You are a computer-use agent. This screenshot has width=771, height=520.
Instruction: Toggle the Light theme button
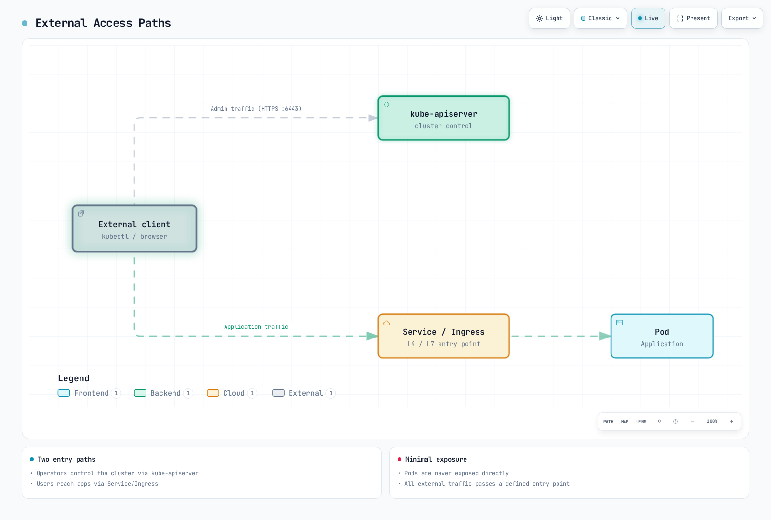(x=549, y=18)
